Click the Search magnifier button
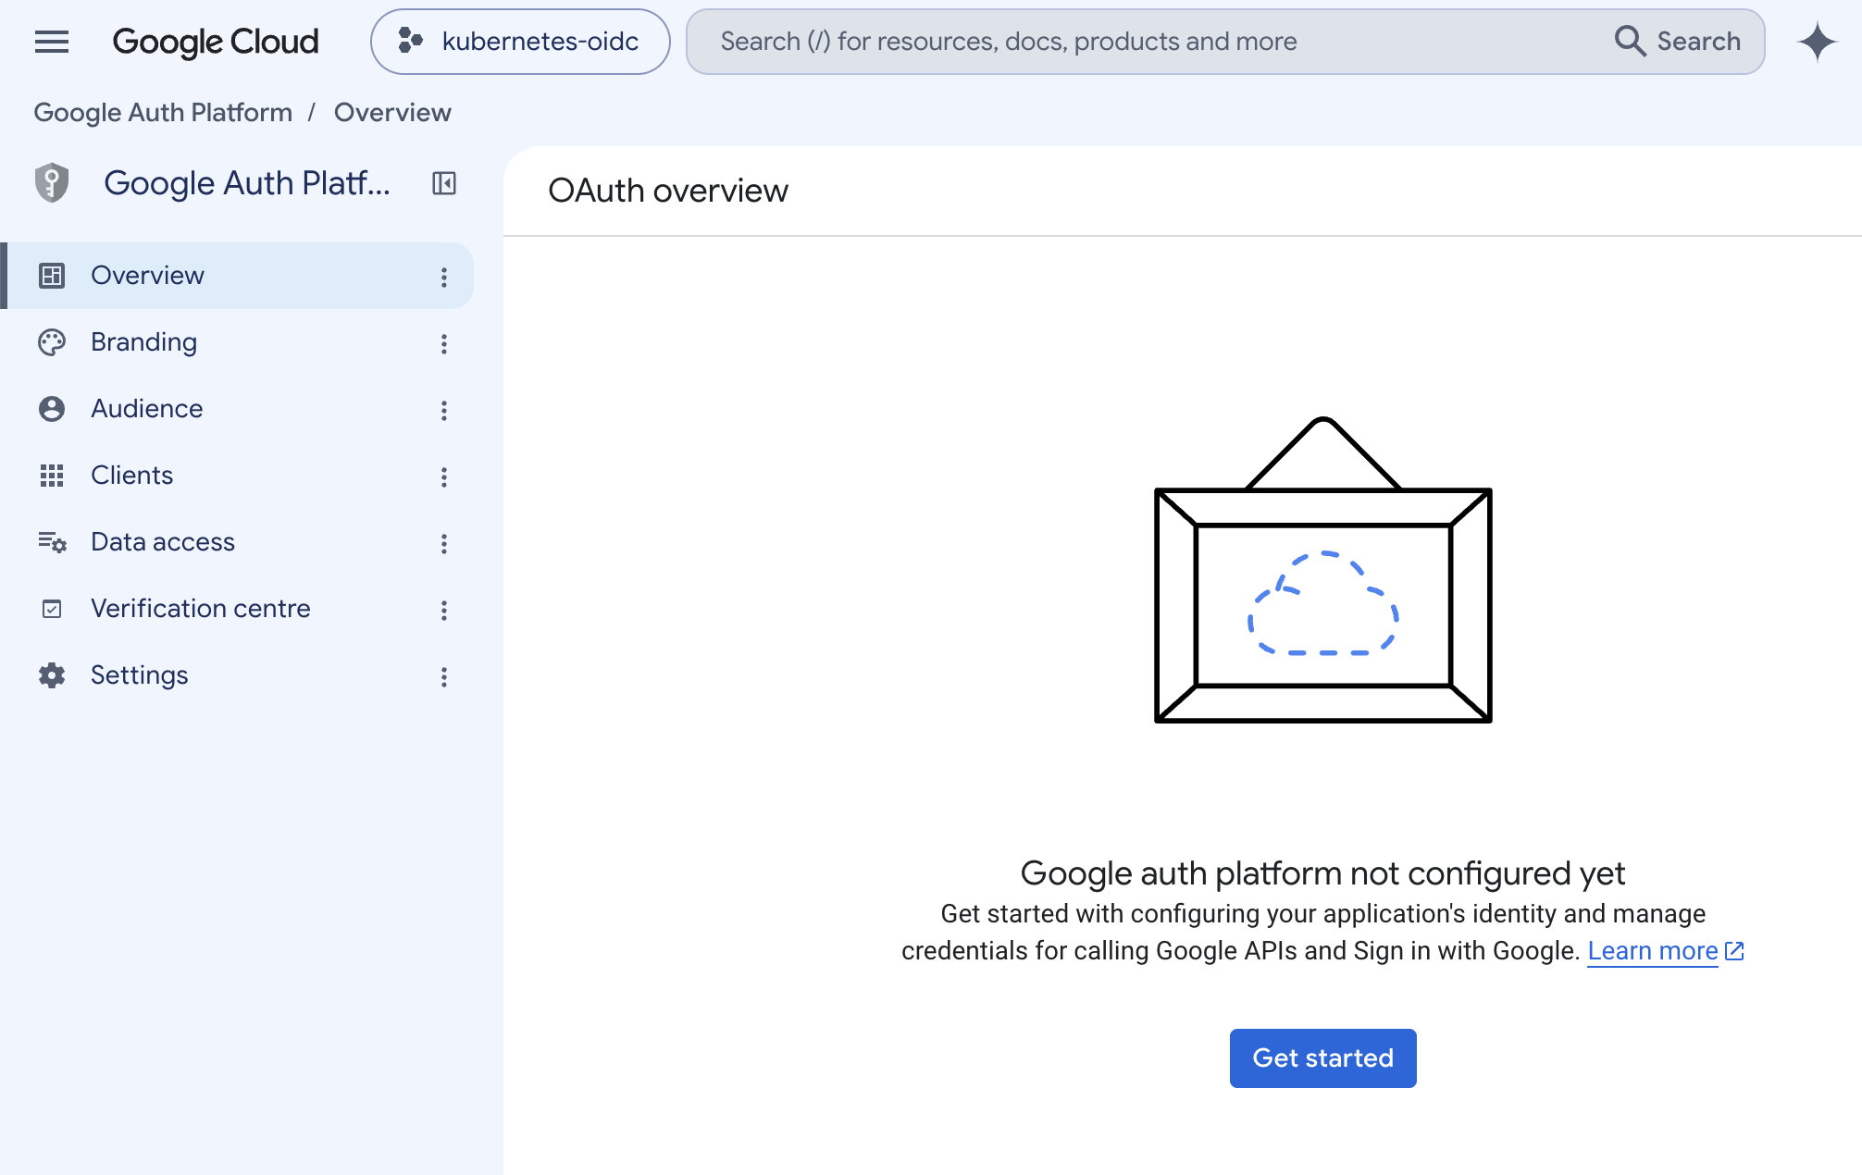 1677,42
